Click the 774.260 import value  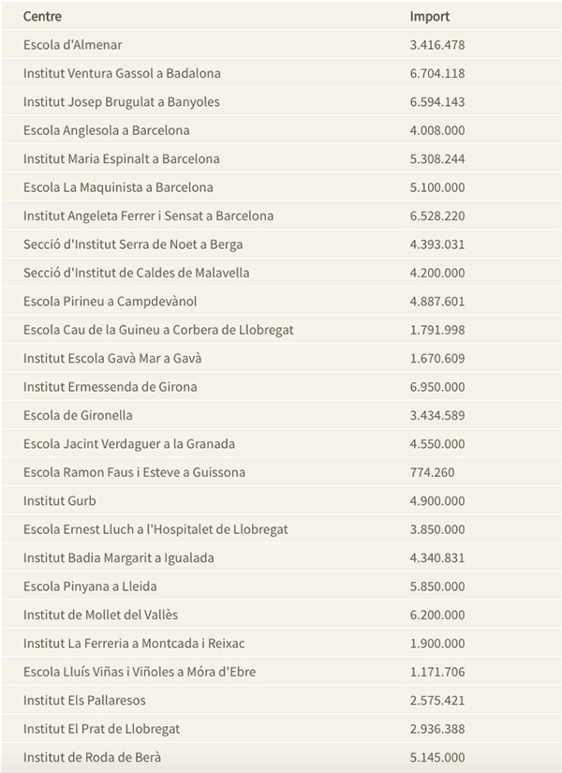[x=432, y=472]
